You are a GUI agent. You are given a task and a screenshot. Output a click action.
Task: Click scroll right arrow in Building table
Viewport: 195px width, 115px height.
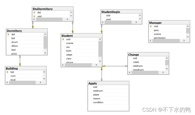click(40, 82)
